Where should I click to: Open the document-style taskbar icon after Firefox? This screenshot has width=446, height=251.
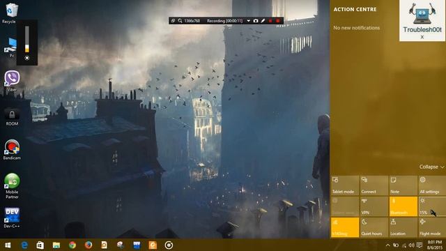click(104, 245)
